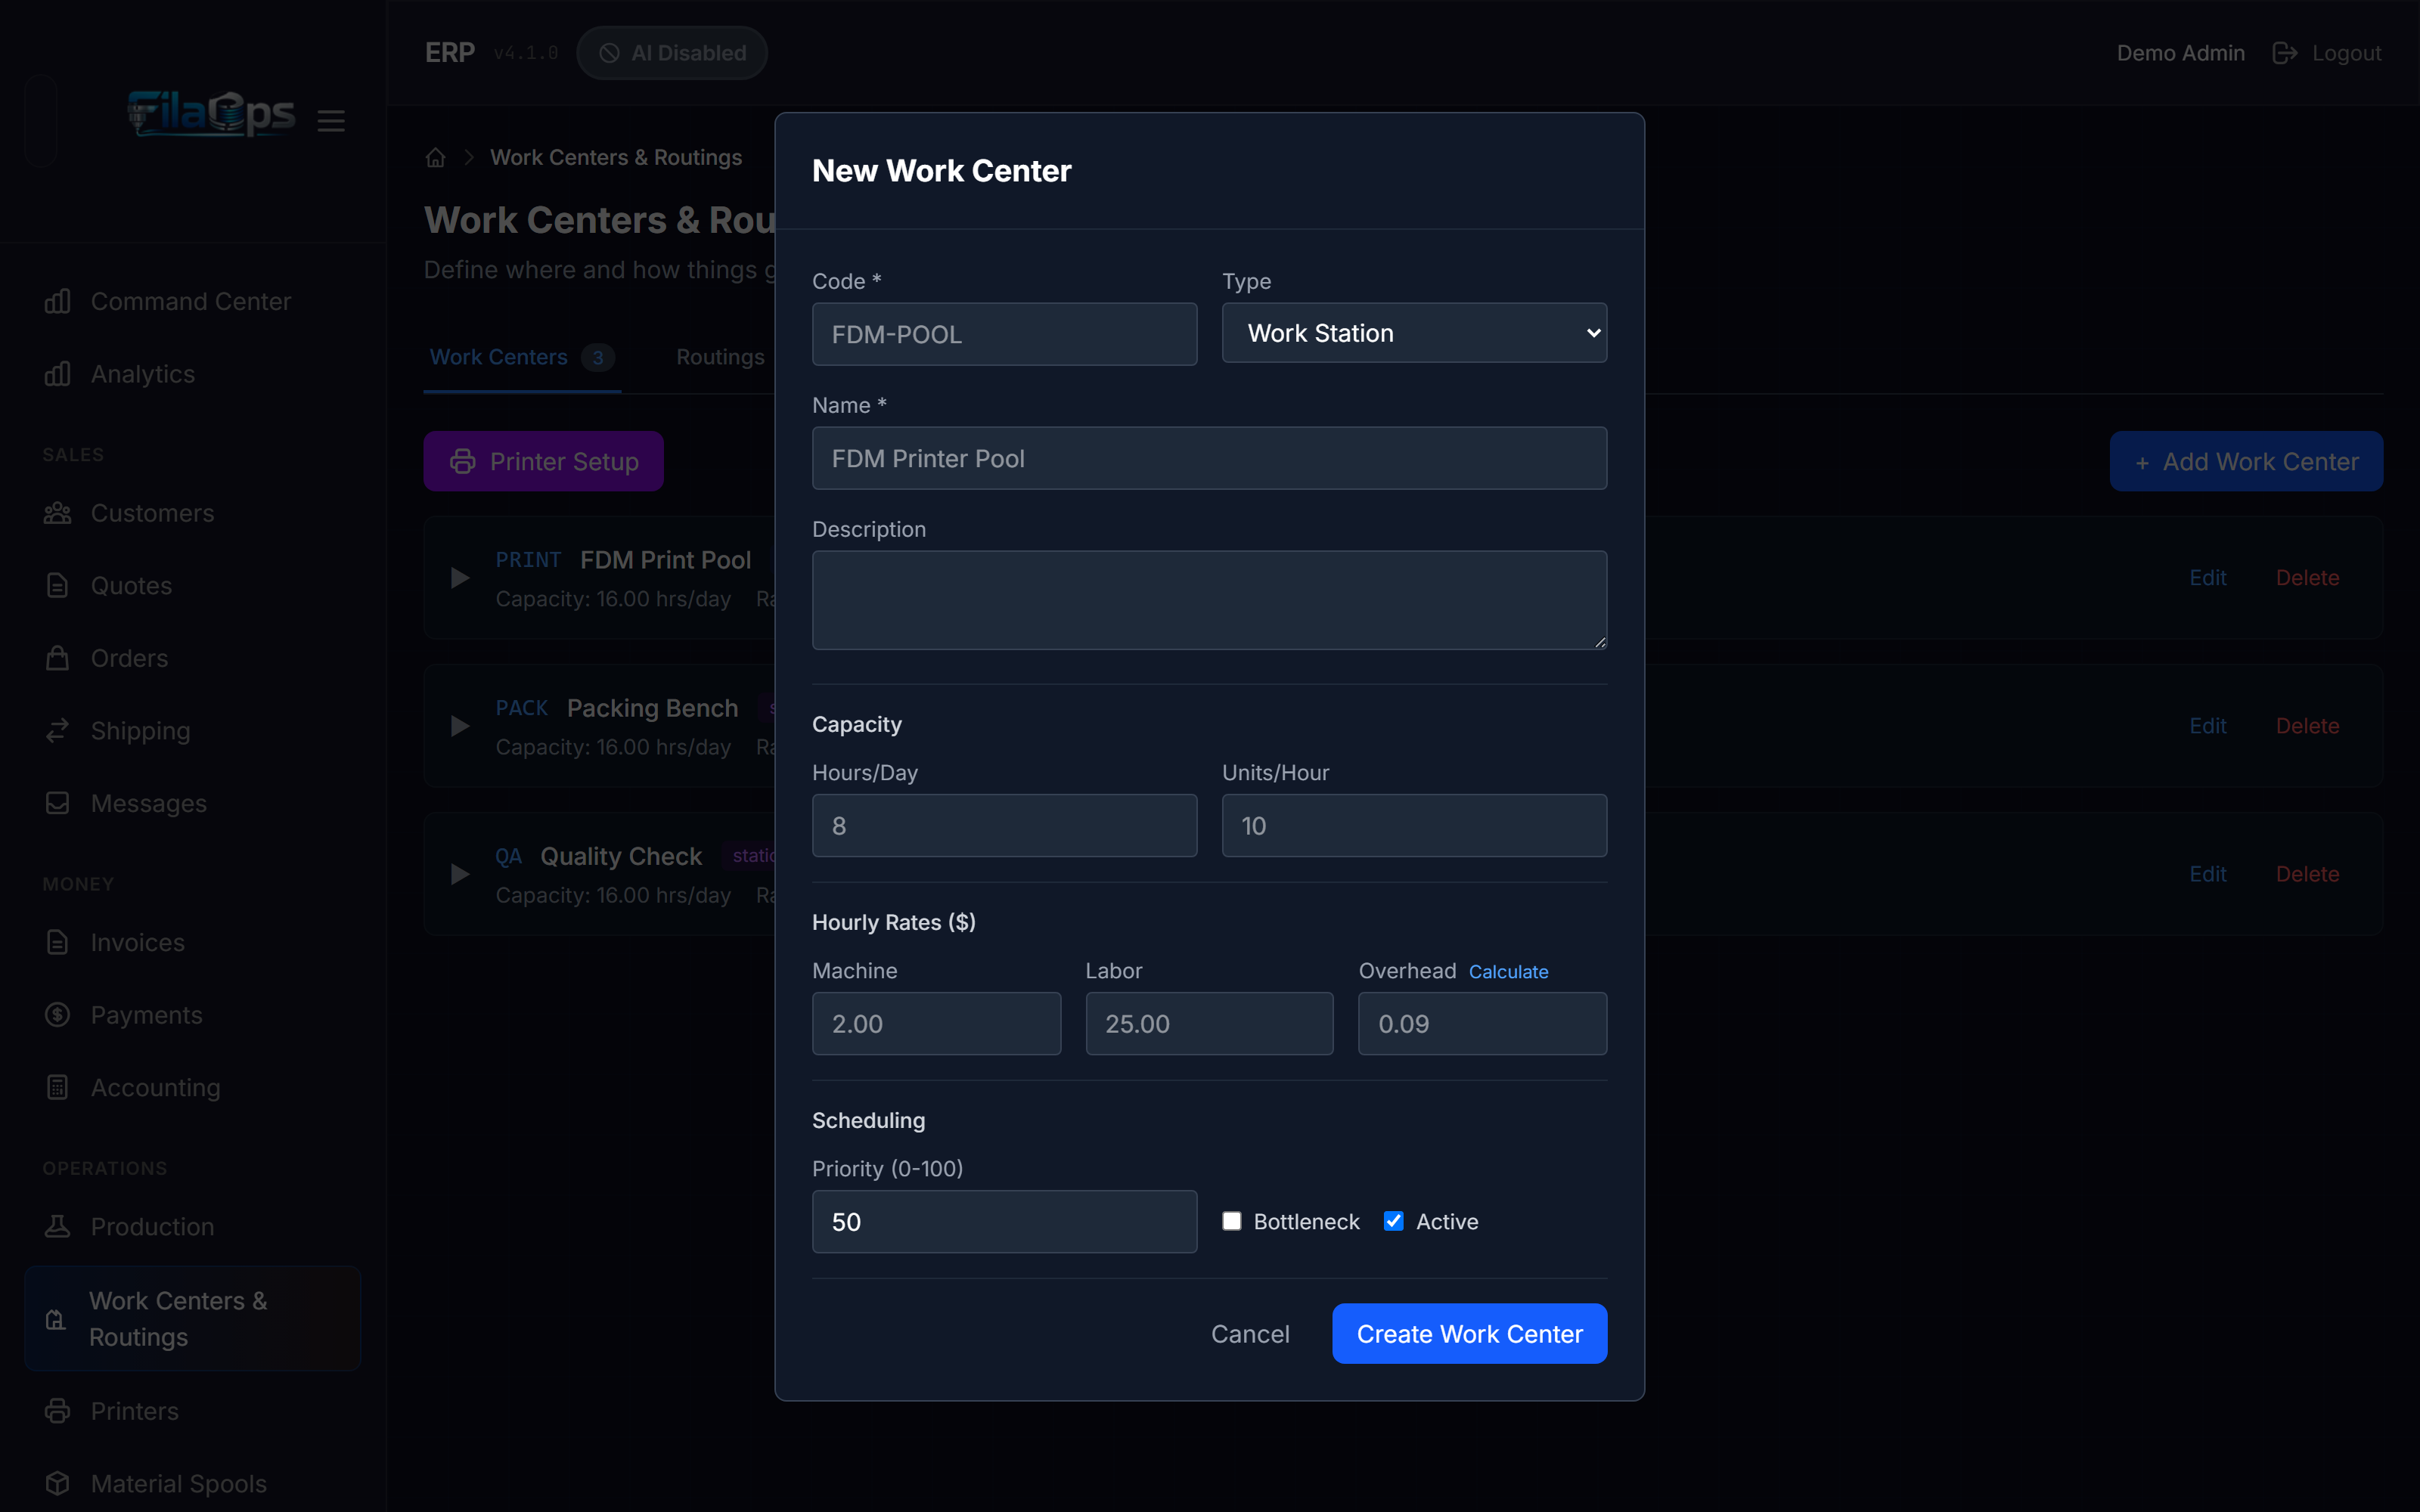Expand the PACK Packing Bench row
This screenshot has width=2420, height=1512.
pos(460,726)
